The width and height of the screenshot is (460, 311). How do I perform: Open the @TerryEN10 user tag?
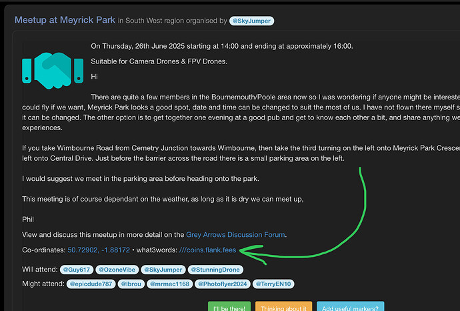[x=274, y=284]
